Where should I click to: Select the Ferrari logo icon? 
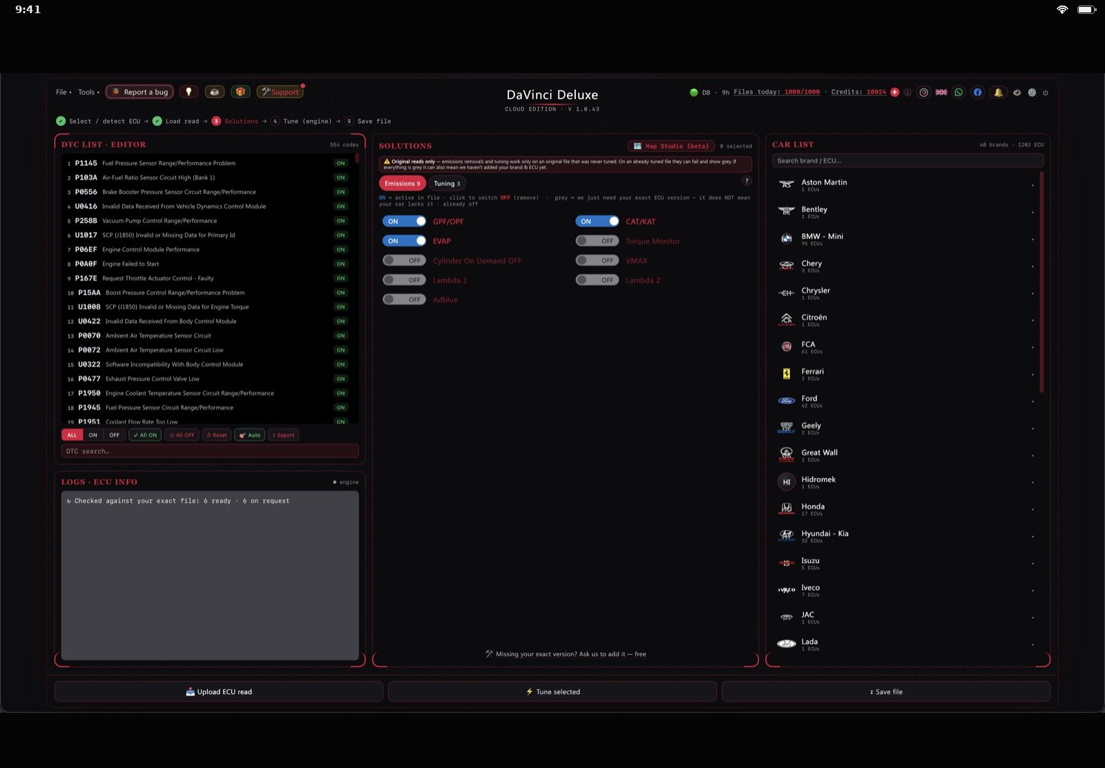pos(787,374)
